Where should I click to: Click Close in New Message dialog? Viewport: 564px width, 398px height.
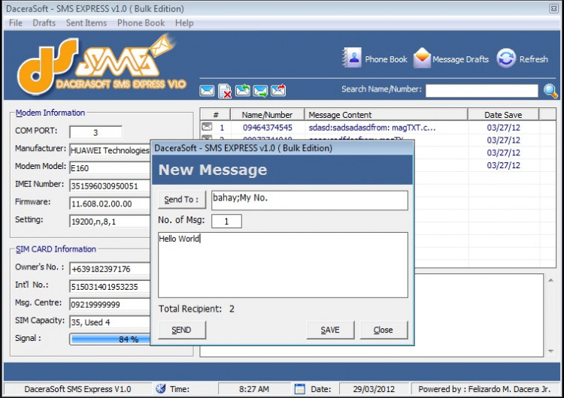[383, 330]
